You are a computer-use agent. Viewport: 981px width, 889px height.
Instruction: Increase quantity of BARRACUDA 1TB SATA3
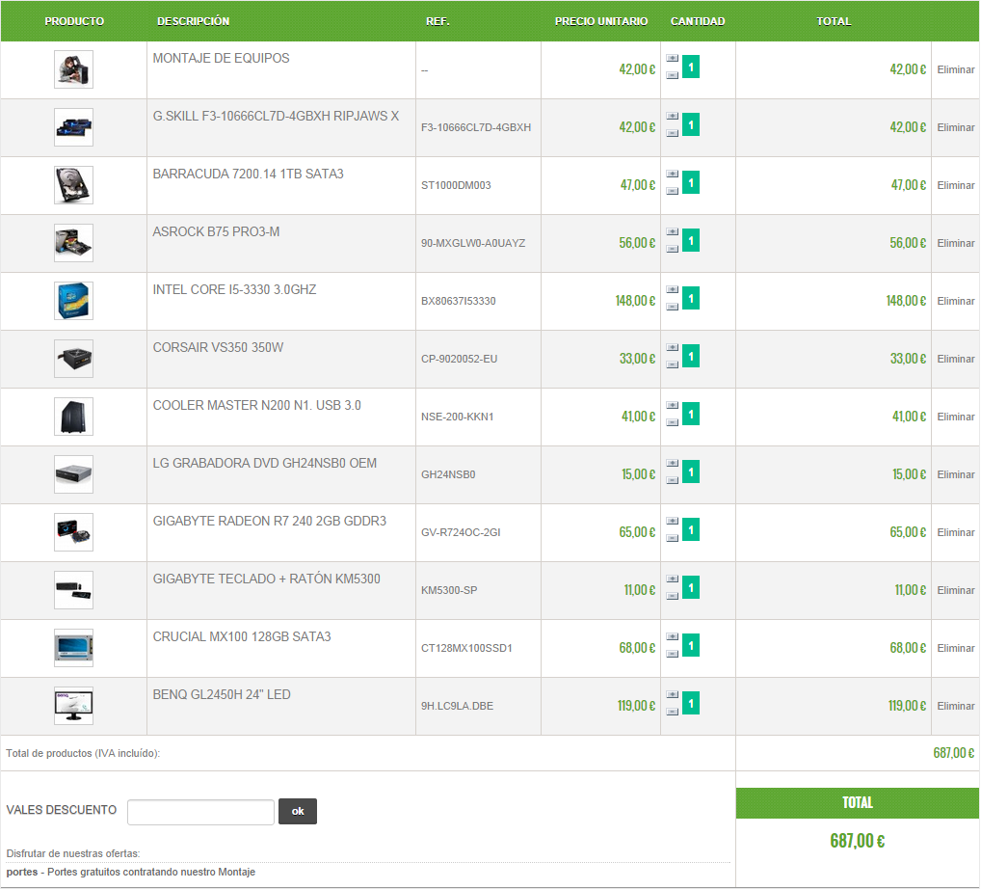672,175
